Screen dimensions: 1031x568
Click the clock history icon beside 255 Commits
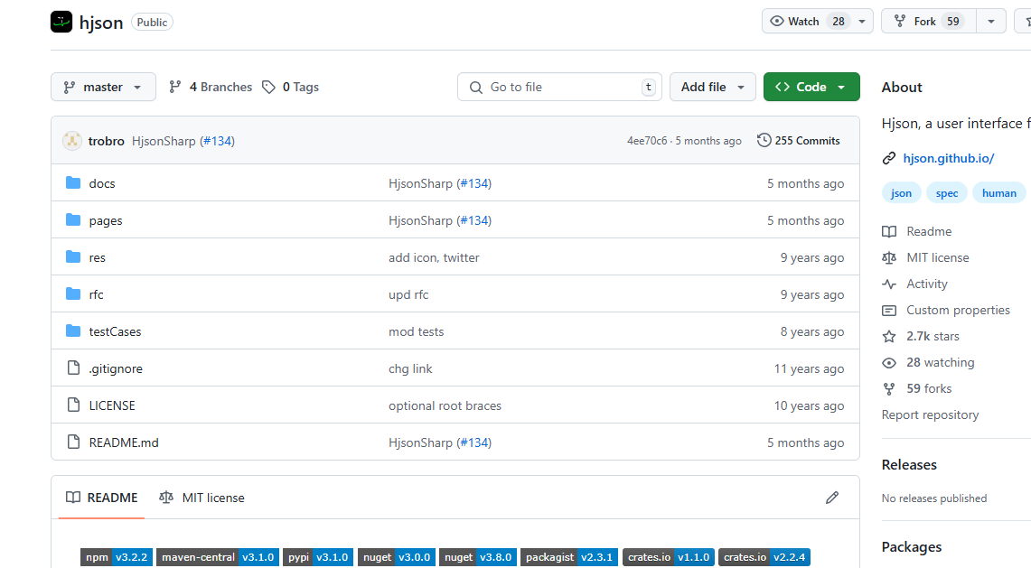[764, 140]
